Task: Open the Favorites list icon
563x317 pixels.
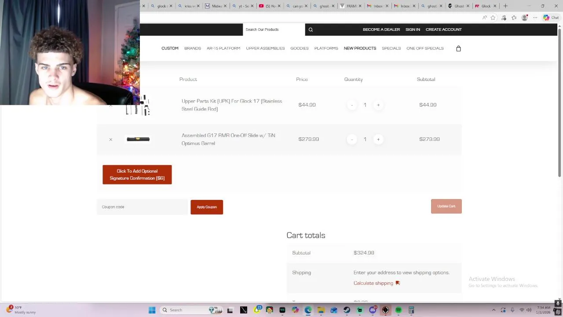Action: coord(514,18)
